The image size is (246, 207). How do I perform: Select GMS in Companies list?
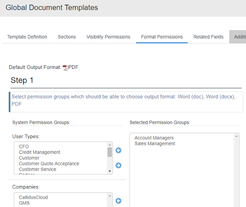(24, 203)
